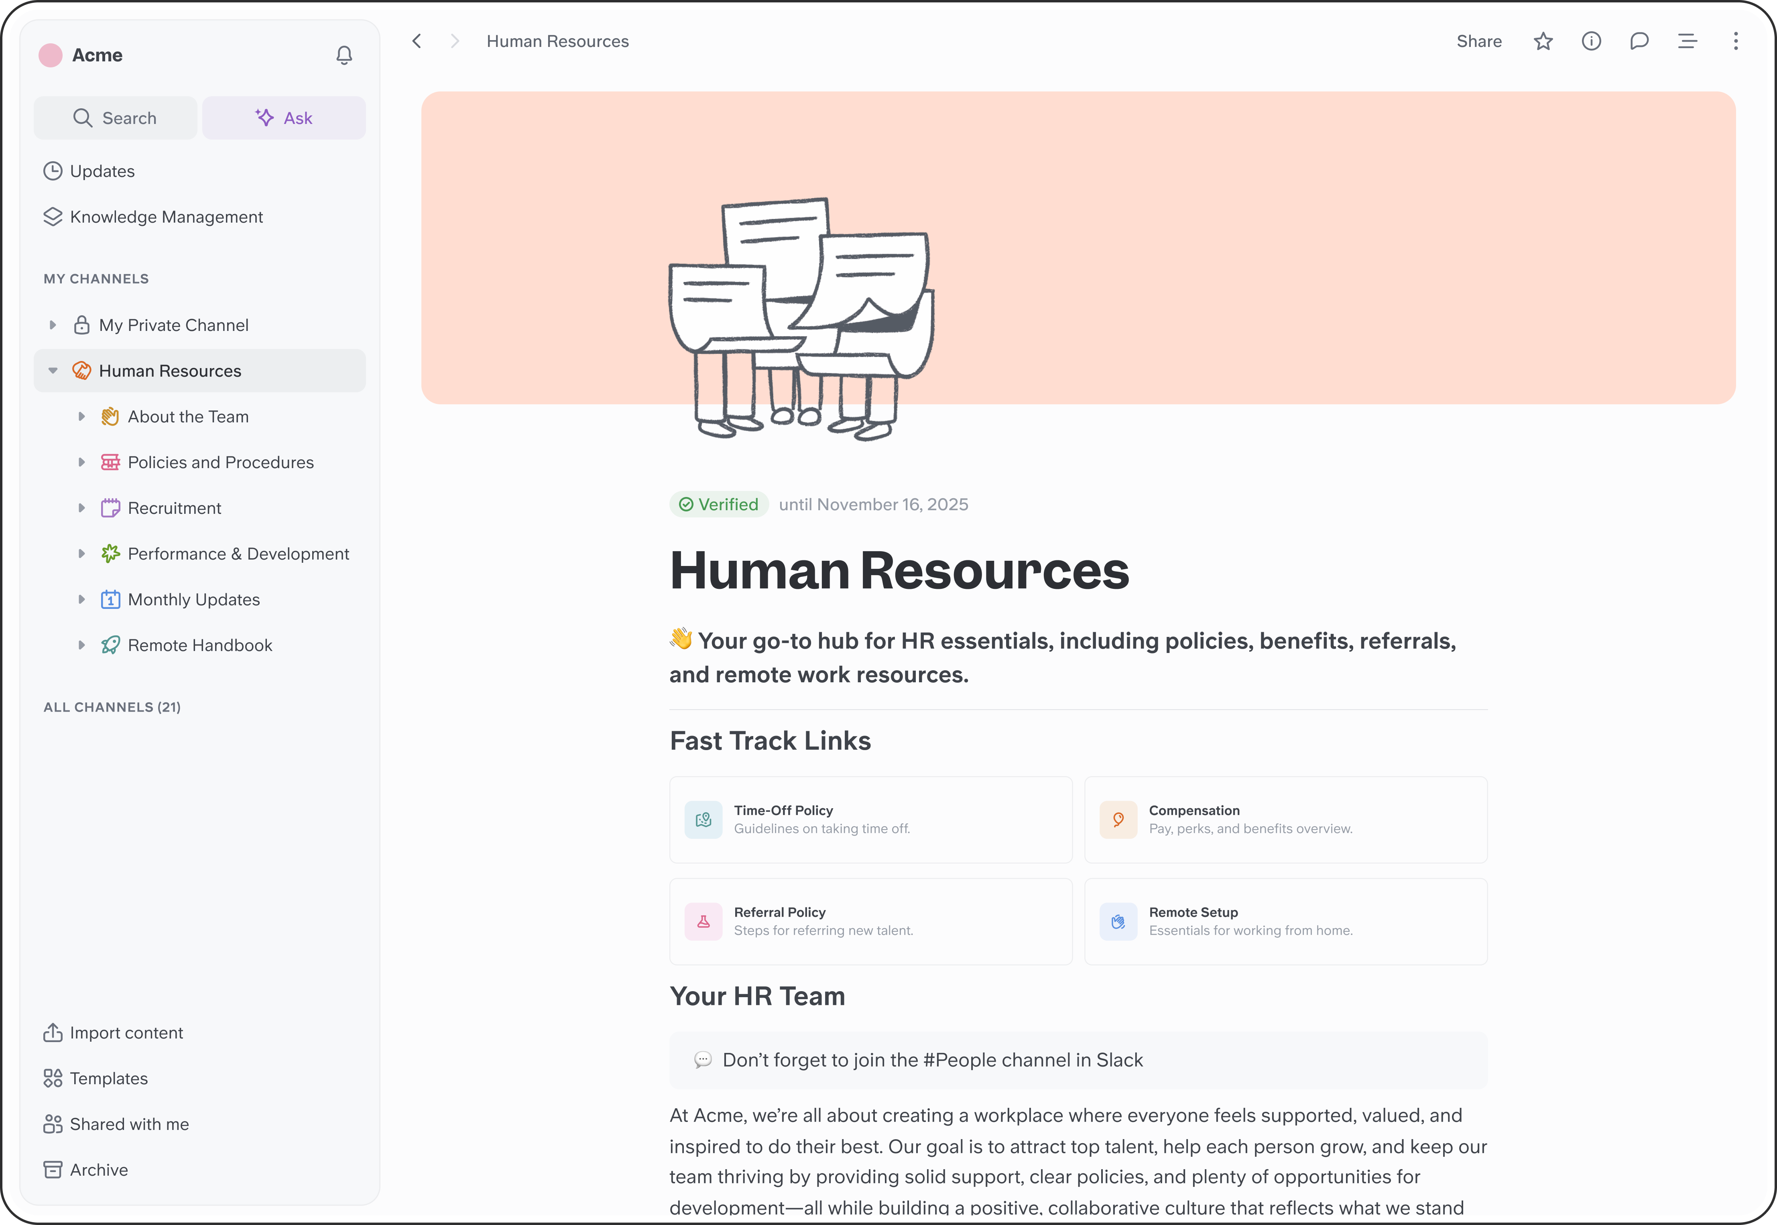
Task: Go forward with the right arrow
Action: (455, 41)
